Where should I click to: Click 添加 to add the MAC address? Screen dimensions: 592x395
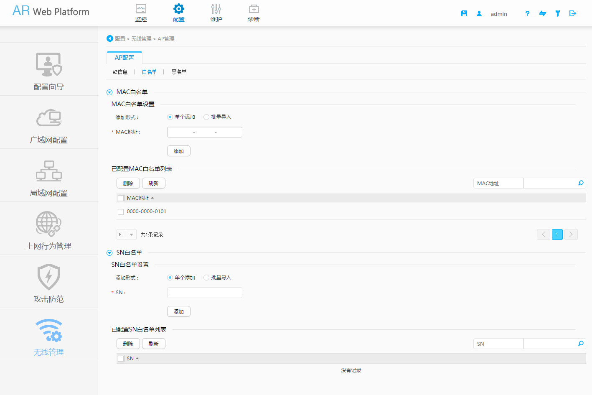pyautogui.click(x=178, y=151)
